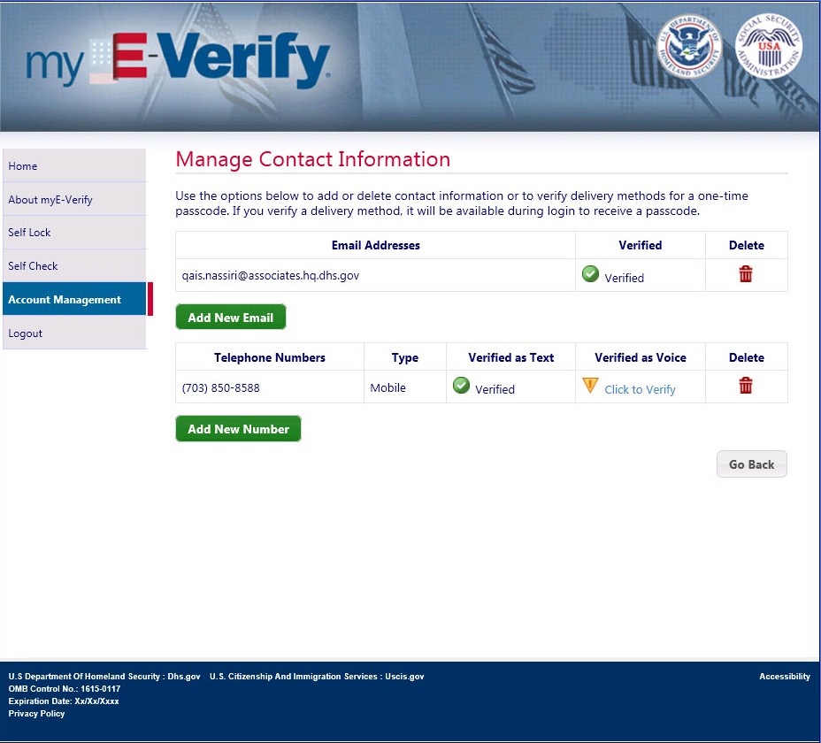The height and width of the screenshot is (743, 821).
Task: Click the myE-Verify logo in the header
Action: pos(178,59)
